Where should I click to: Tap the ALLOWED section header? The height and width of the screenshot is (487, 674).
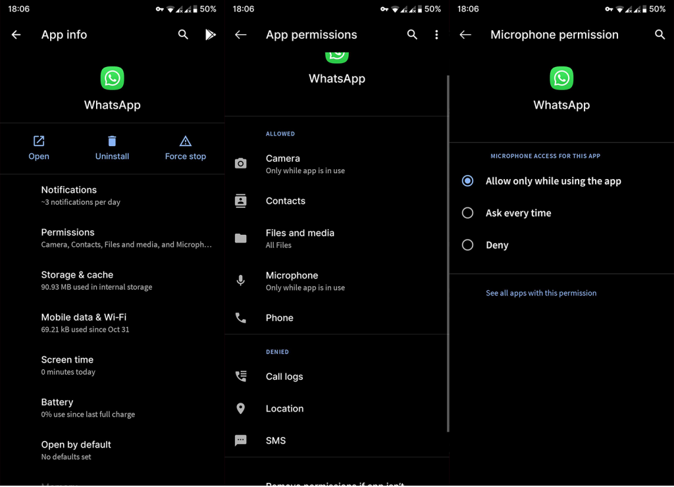(x=280, y=134)
